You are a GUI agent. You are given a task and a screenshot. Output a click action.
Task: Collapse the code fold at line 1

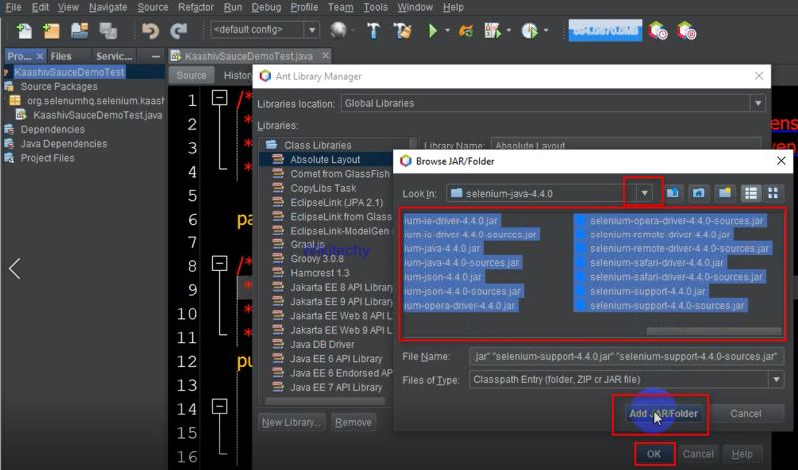pyautogui.click(x=219, y=97)
